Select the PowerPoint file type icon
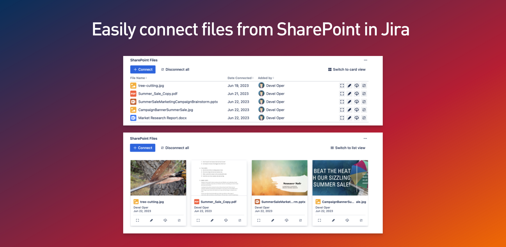The width and height of the screenshot is (506, 247). [133, 102]
